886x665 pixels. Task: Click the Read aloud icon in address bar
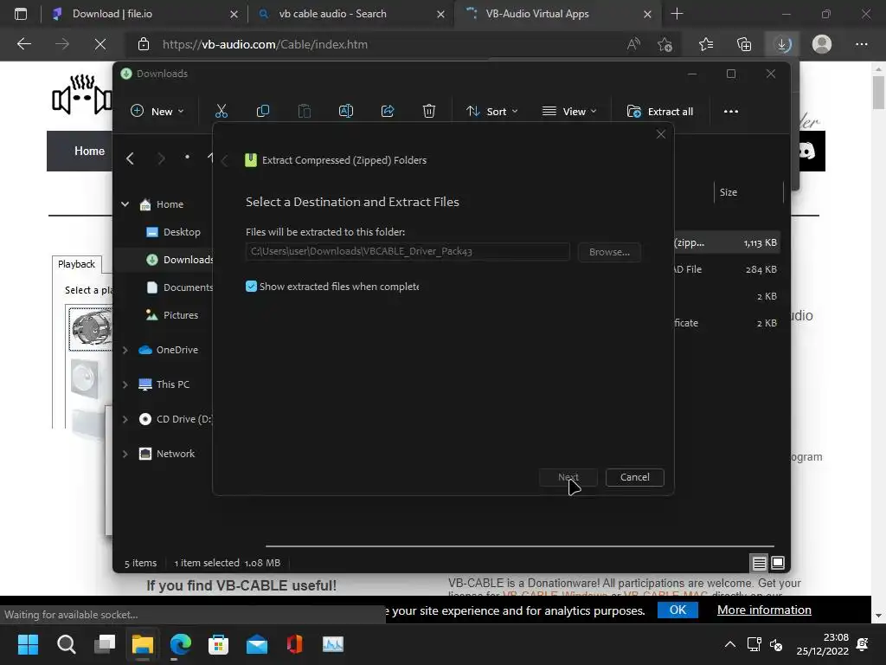tap(633, 44)
